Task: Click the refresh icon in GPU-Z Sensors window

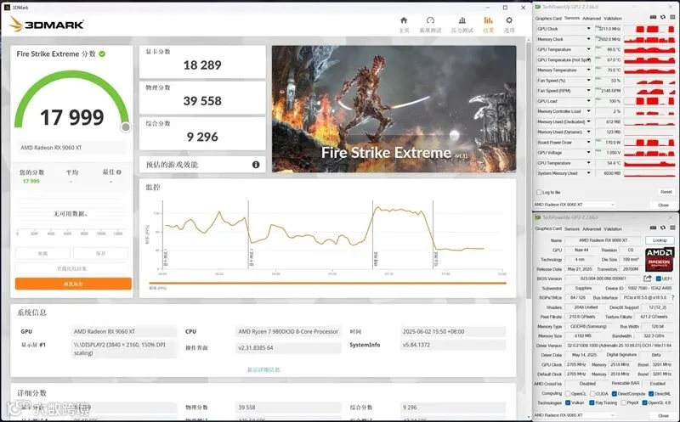Action: pos(663,17)
